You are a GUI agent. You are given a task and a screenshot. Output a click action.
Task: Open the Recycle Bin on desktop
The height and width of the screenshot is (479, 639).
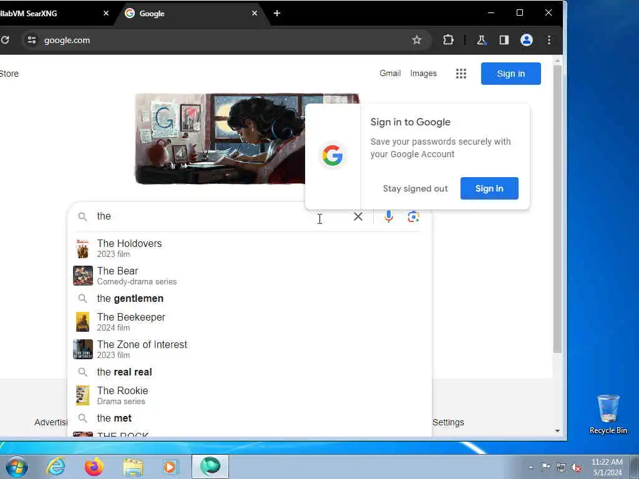pos(608,414)
